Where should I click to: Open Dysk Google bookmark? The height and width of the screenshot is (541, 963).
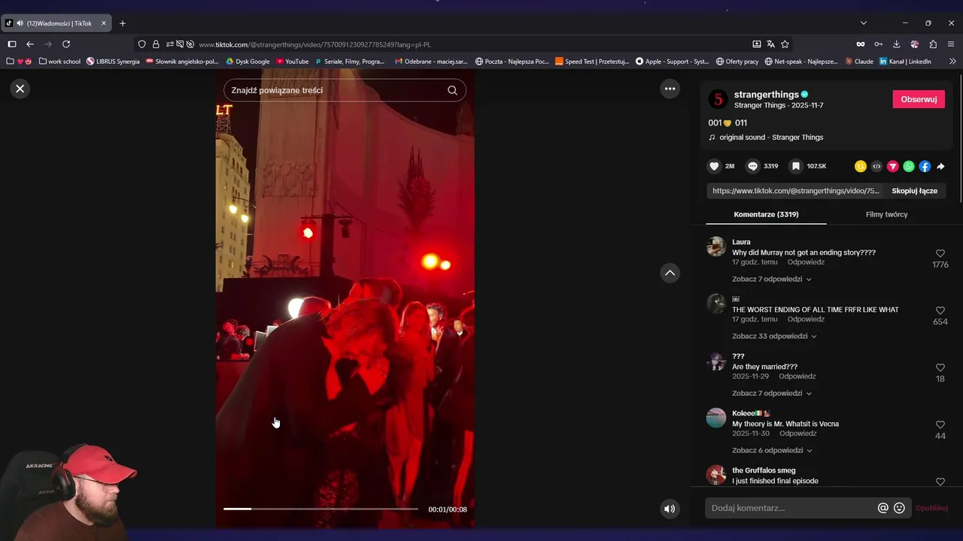(248, 62)
